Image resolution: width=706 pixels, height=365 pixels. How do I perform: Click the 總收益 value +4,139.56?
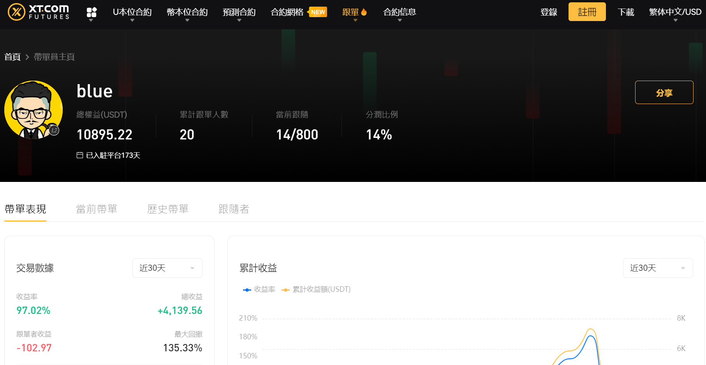(180, 310)
